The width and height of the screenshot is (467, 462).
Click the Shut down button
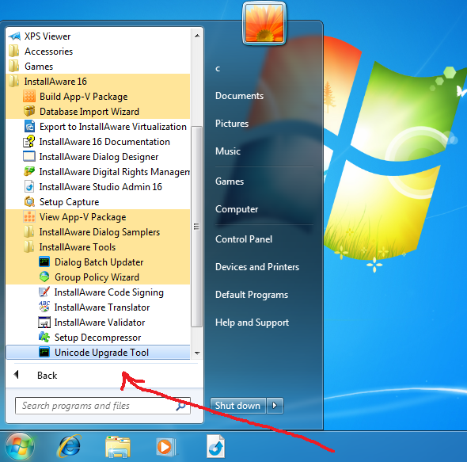click(237, 405)
